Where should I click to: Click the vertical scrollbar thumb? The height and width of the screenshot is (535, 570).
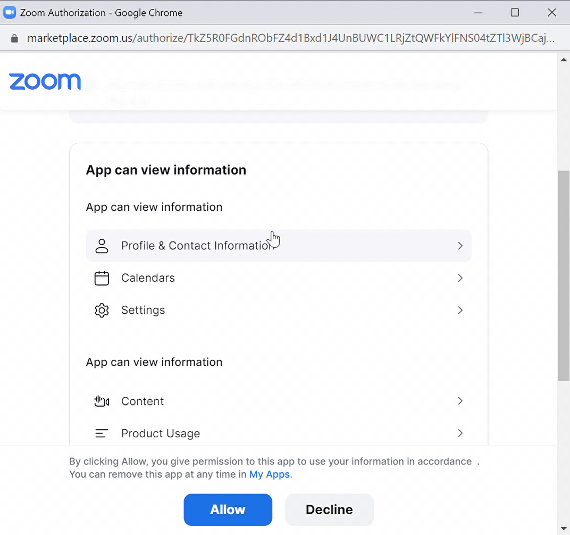(564, 275)
